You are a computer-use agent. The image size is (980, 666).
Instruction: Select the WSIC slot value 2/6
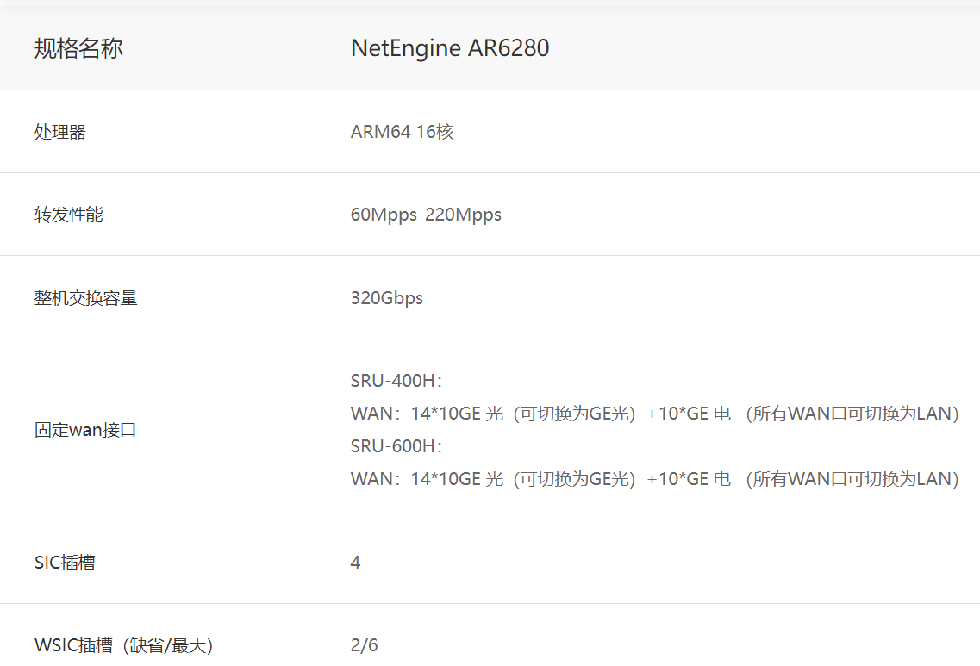point(364,644)
